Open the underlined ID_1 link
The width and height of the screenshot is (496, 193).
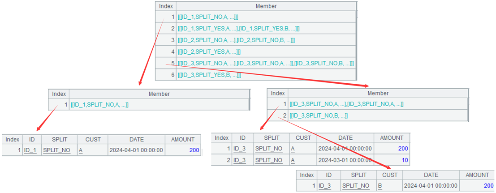(30, 150)
